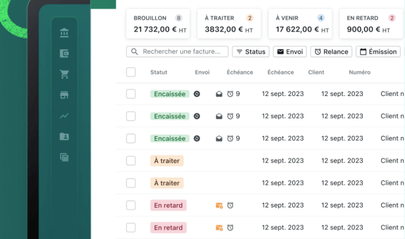Image resolution: width=405 pixels, height=239 pixels.
Task: Open the Status filter dropdown
Action: [251, 52]
